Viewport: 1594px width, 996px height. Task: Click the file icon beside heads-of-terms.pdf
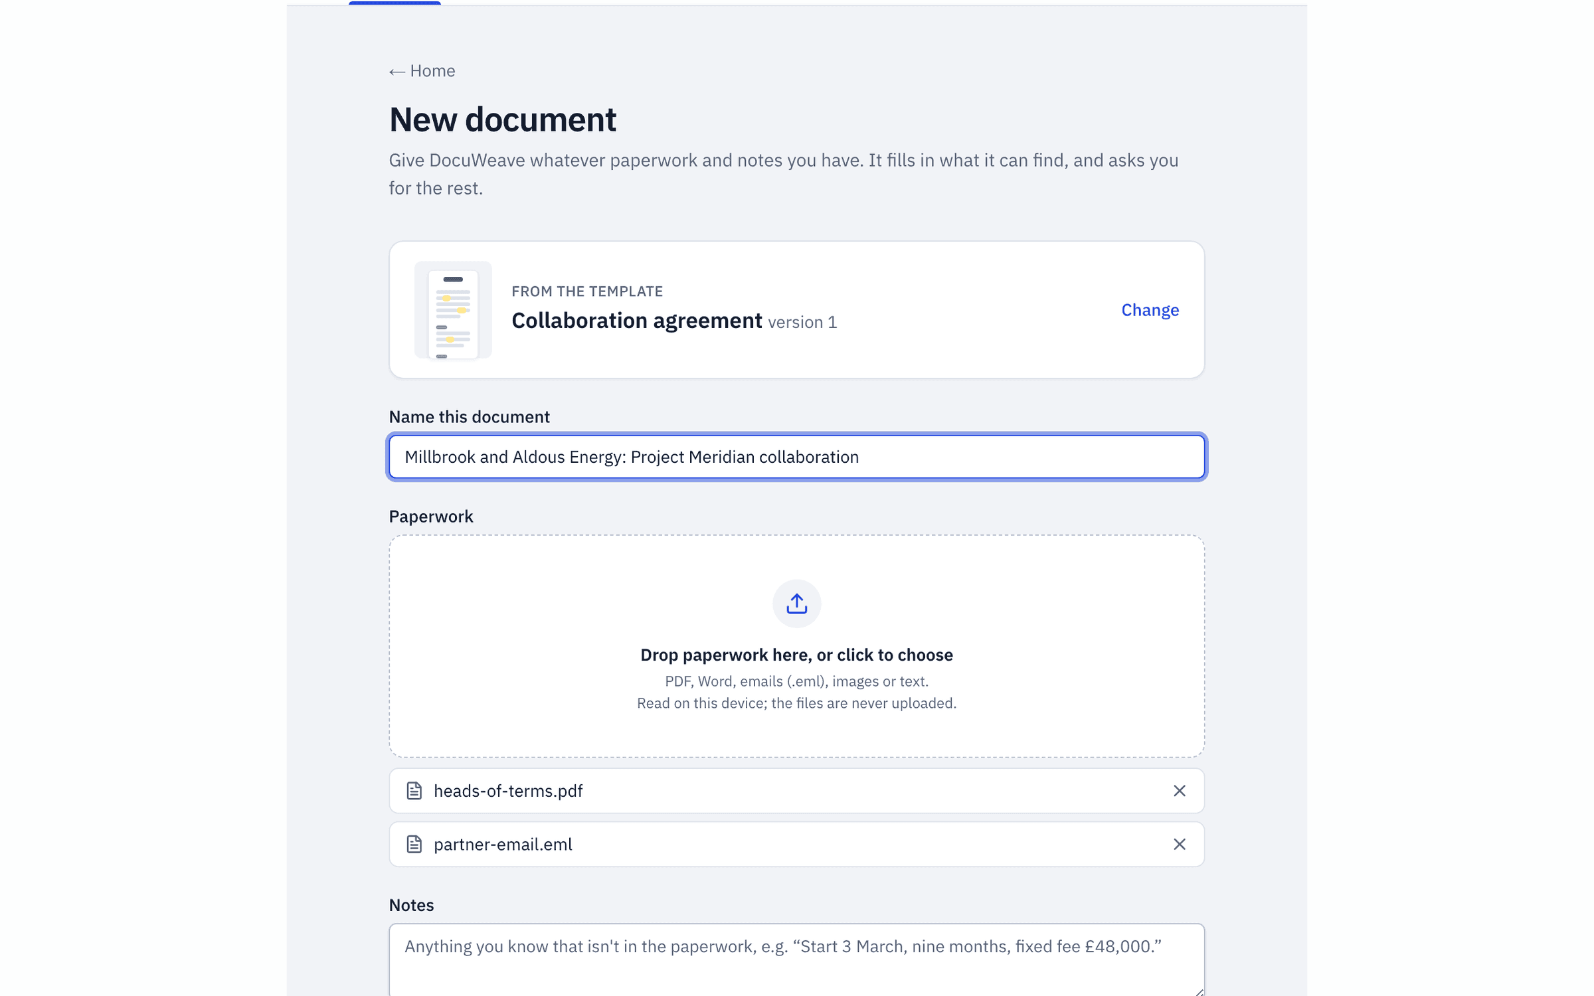coord(414,791)
